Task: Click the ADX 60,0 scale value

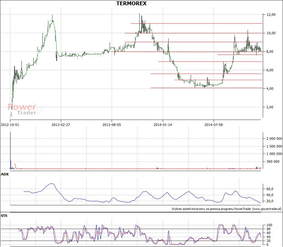Action: (270, 189)
